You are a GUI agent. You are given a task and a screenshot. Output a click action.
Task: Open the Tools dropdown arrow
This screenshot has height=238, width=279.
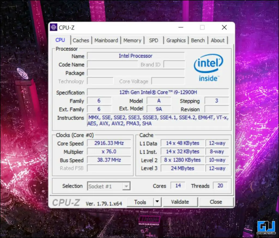157,201
